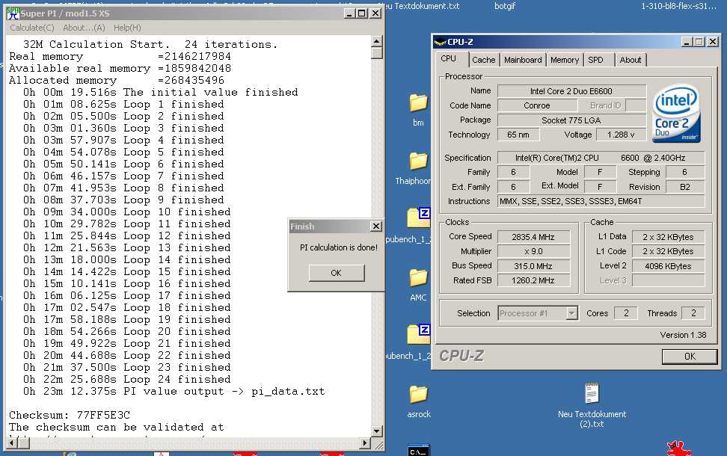Screen dimensions: 727x456
Task: Click the Revision value B2
Action: pyautogui.click(x=685, y=187)
